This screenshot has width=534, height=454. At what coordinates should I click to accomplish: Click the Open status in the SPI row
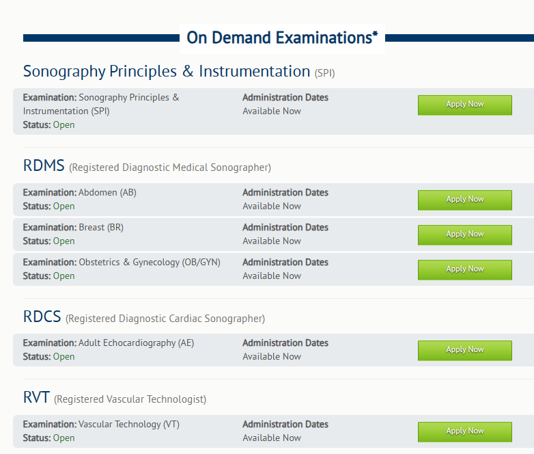point(64,125)
